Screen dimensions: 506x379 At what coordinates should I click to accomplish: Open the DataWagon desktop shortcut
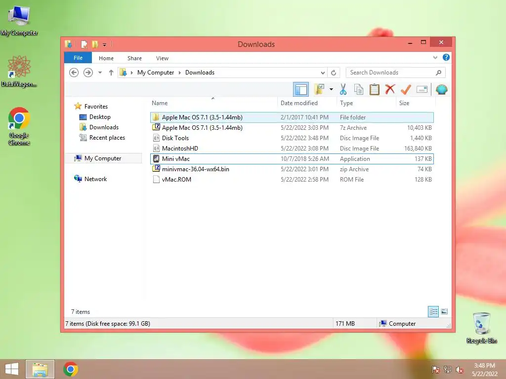click(19, 71)
